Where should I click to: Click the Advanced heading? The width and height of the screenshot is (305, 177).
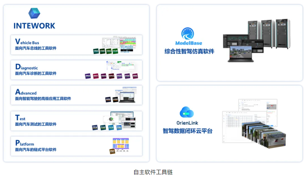(26, 92)
